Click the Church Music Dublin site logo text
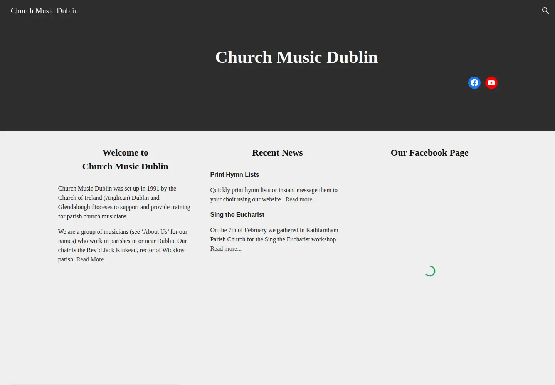555x385 pixels. pos(44,11)
